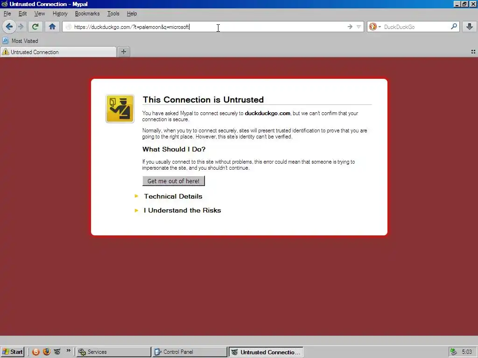Click the system tray network icon
The width and height of the screenshot is (478, 358).
click(454, 351)
